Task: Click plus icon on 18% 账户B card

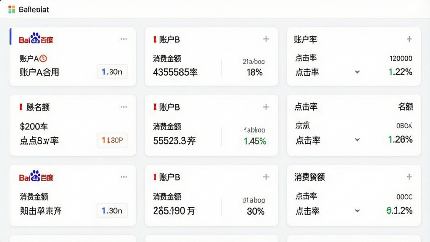Action: point(266,39)
